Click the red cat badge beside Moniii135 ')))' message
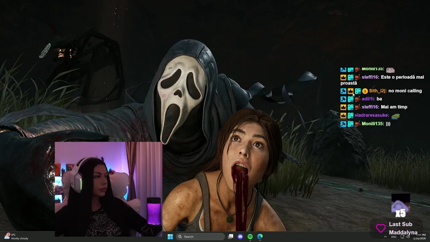Image resolution: width=430 pixels, height=242 pixels. (x=357, y=124)
